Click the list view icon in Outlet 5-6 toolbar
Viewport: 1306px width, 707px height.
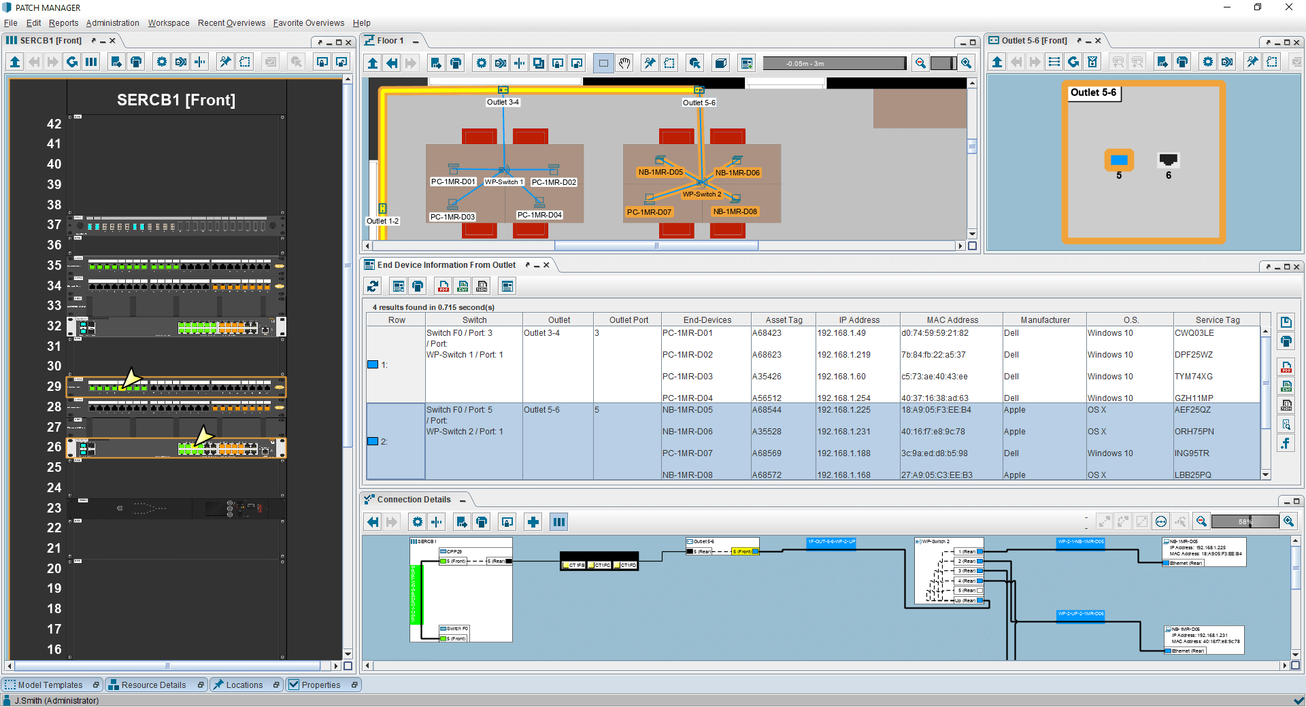click(x=1054, y=62)
